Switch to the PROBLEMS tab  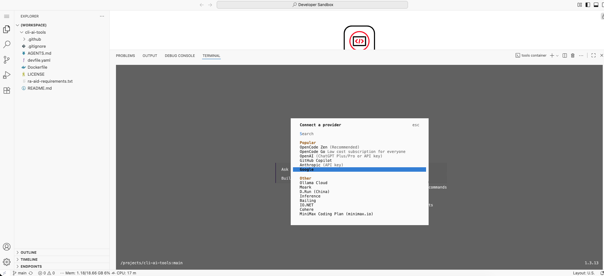coord(125,56)
